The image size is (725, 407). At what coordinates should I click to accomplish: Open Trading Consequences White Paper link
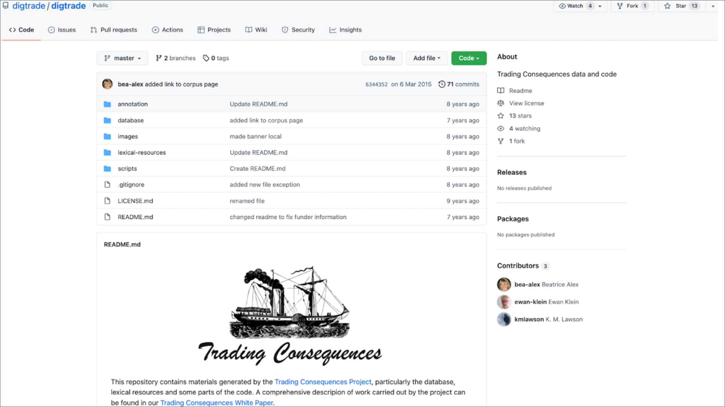click(x=216, y=402)
